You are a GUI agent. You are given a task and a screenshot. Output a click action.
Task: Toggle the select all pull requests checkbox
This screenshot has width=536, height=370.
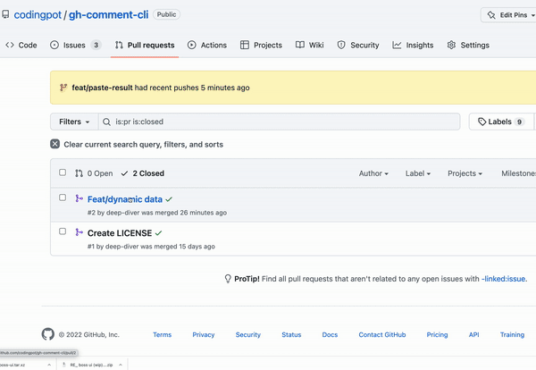(x=63, y=172)
